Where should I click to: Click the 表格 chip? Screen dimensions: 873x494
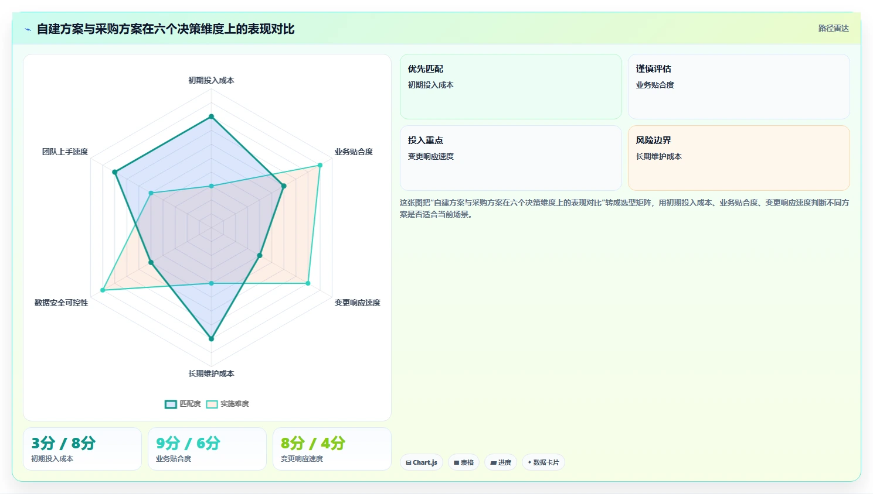coord(464,462)
